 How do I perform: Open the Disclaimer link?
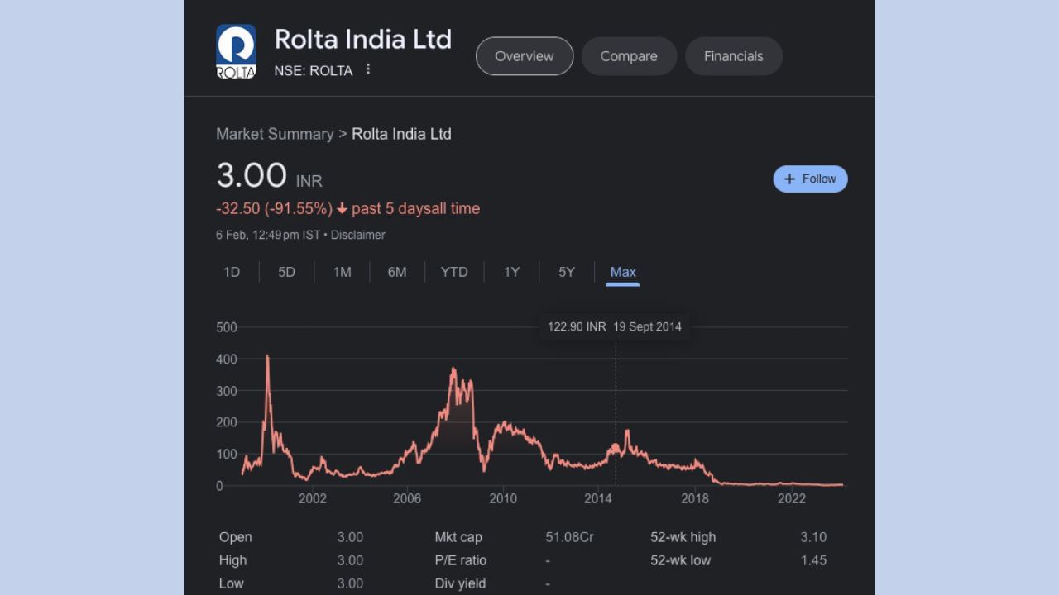click(x=358, y=235)
